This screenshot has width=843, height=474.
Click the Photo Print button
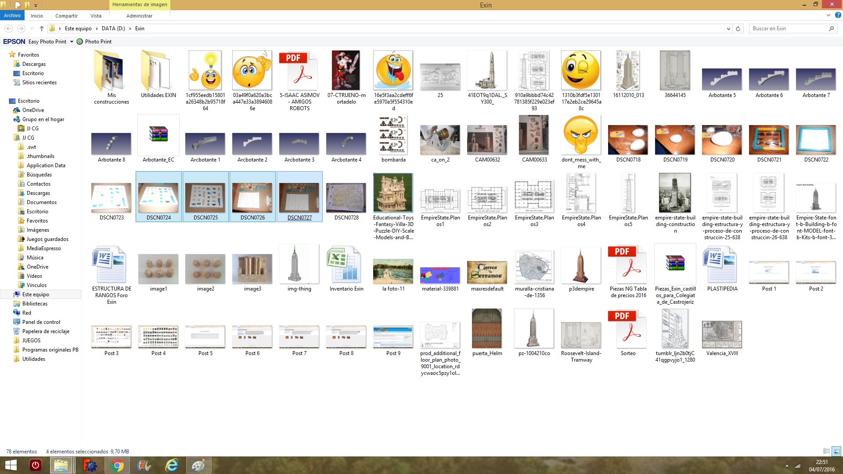pyautogui.click(x=94, y=42)
